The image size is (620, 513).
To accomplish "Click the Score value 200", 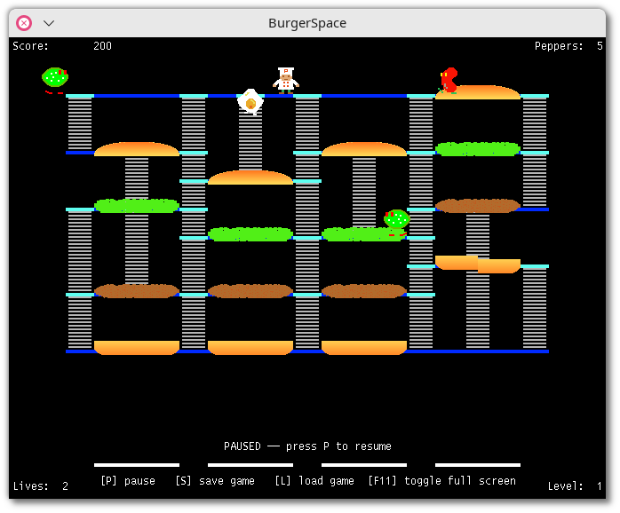I will 102,46.
